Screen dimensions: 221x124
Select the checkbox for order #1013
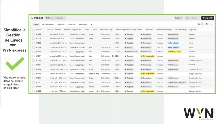tap(33, 74)
